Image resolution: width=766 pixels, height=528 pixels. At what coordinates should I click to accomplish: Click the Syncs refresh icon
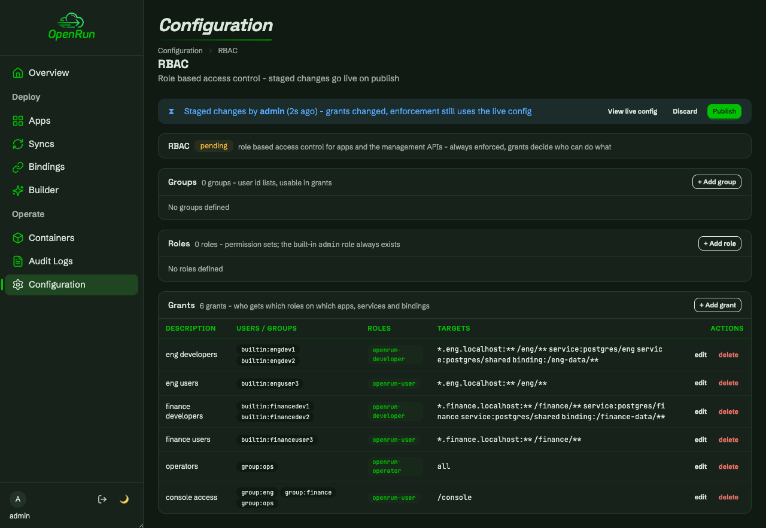coord(18,144)
